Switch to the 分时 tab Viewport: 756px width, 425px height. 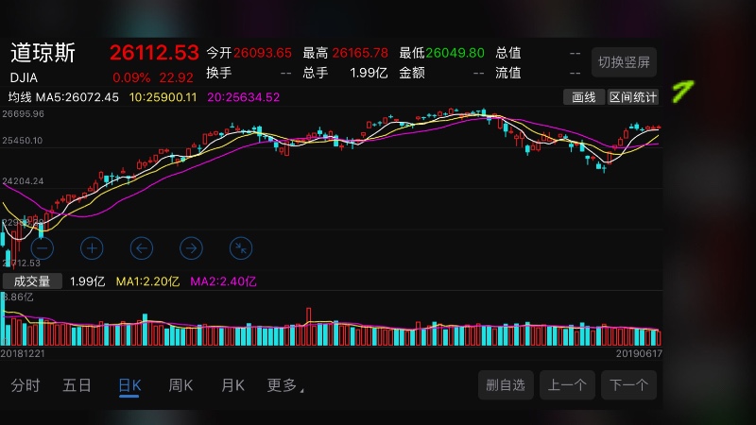[x=26, y=385]
